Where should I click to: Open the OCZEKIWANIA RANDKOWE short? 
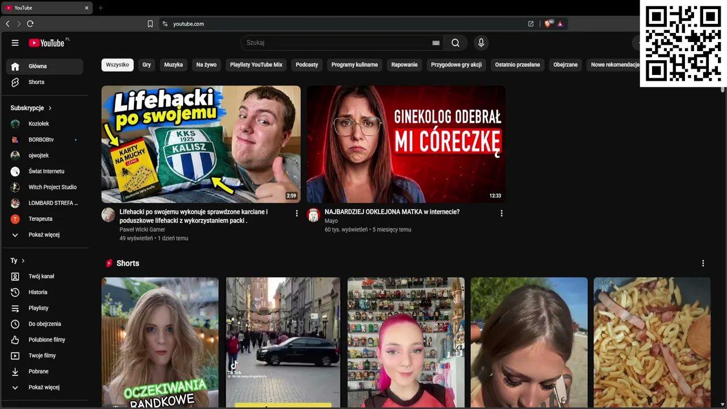160,343
